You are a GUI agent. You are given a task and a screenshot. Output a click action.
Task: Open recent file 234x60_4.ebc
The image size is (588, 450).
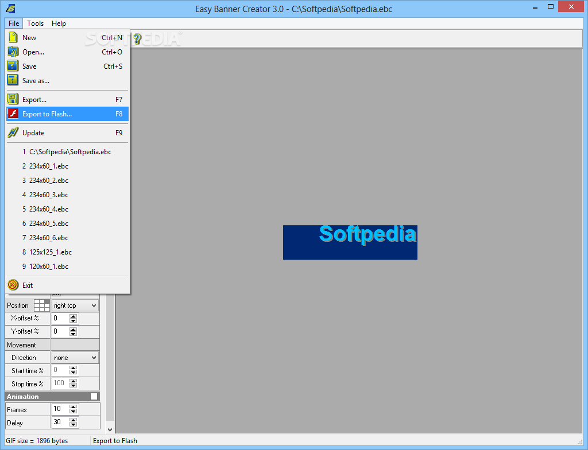coord(68,209)
